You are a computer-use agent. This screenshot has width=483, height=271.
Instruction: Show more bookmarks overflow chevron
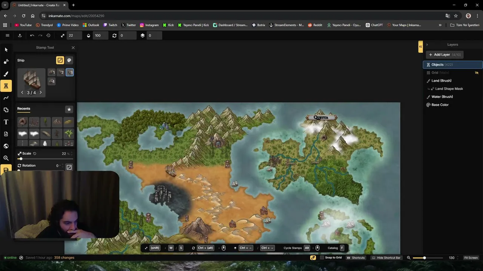[440, 25]
